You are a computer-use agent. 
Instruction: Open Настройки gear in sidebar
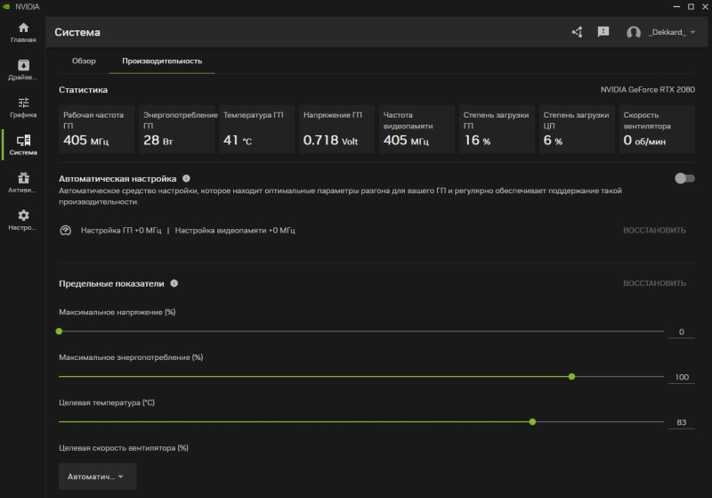[x=23, y=219]
